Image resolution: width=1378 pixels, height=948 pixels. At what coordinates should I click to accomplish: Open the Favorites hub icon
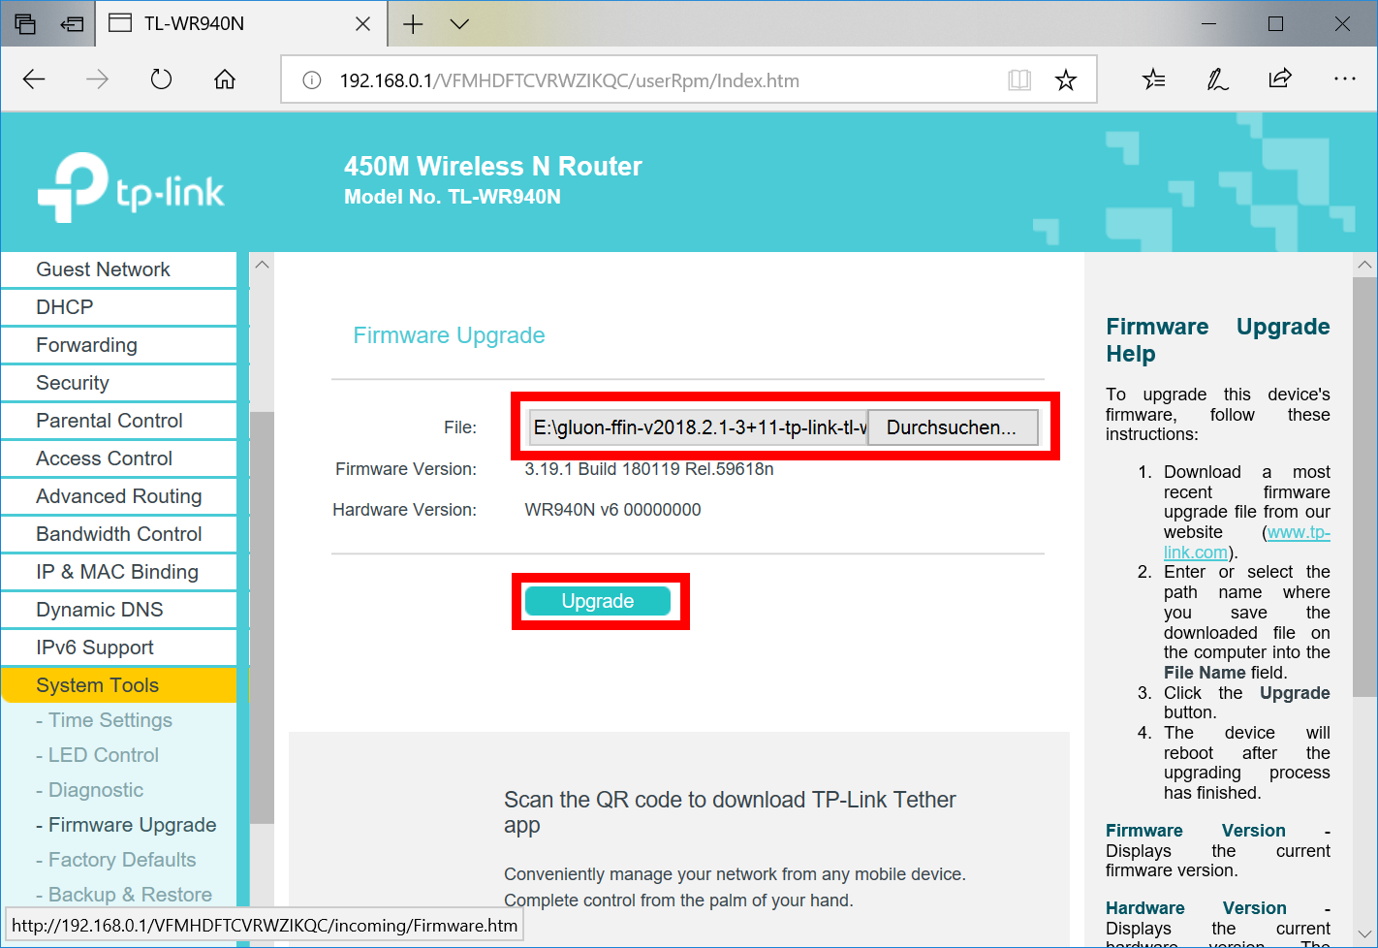[1153, 79]
